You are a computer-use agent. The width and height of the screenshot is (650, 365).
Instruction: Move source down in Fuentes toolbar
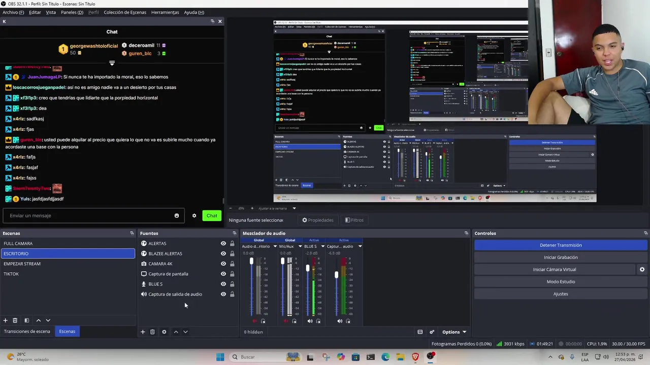[185, 332]
